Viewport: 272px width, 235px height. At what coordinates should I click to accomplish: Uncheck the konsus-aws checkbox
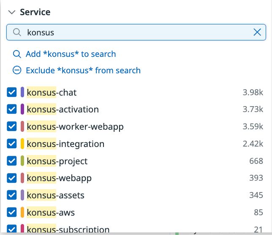tap(12, 212)
